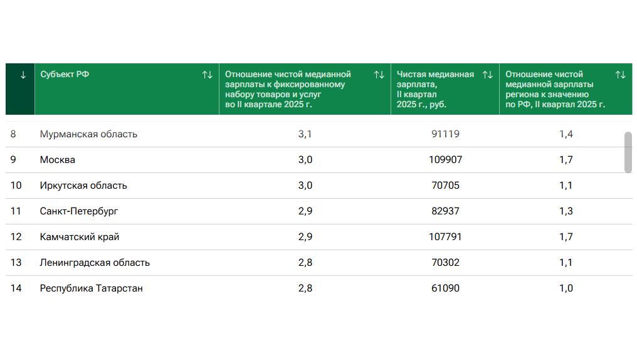The image size is (637, 358).
Task: Select Республика Татарстан region name
Action: click(x=92, y=288)
